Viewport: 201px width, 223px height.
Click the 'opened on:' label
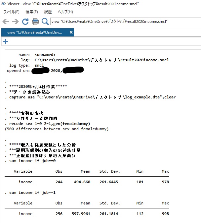coord(18,71)
